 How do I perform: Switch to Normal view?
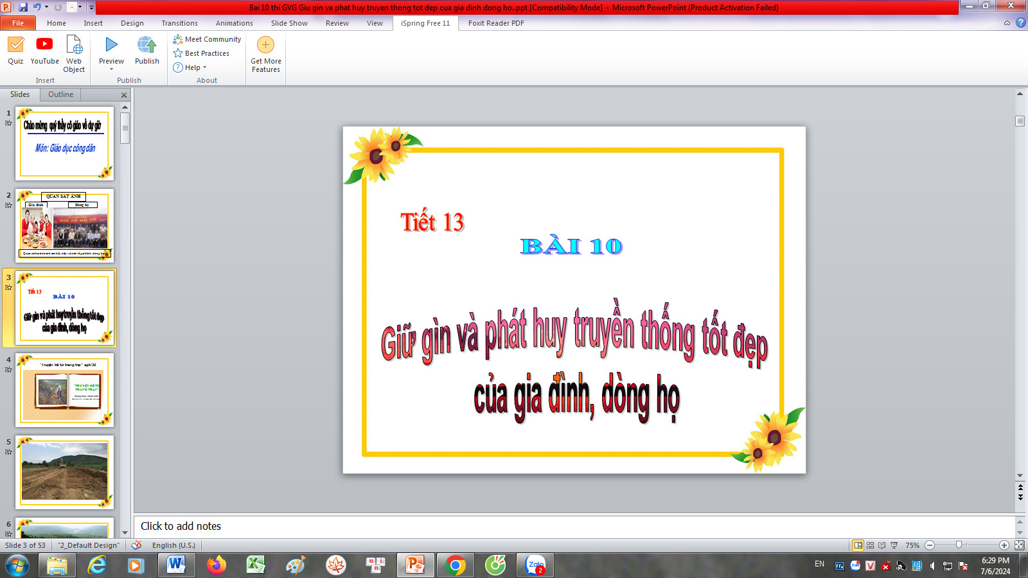tap(858, 545)
